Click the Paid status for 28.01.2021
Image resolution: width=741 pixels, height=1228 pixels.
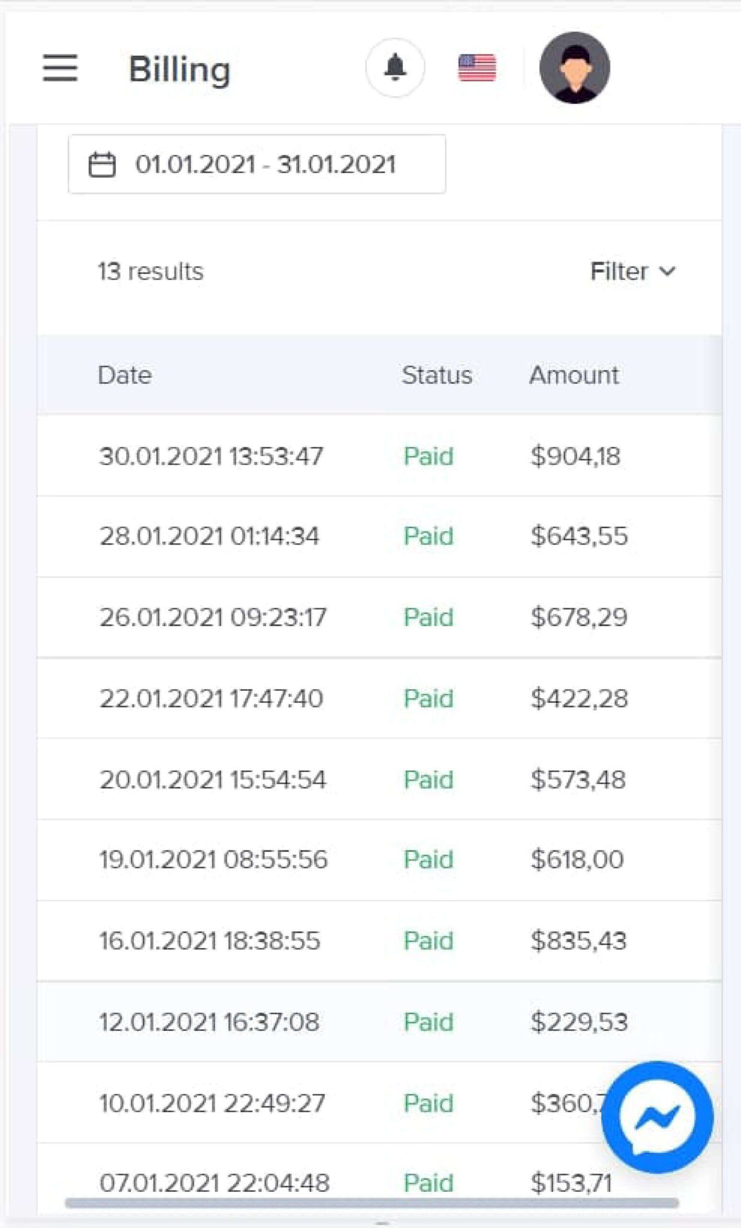(428, 536)
